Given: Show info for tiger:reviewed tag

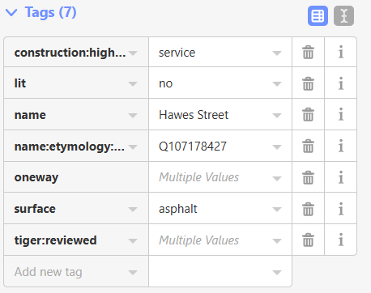Looking at the screenshot, I should (341, 240).
